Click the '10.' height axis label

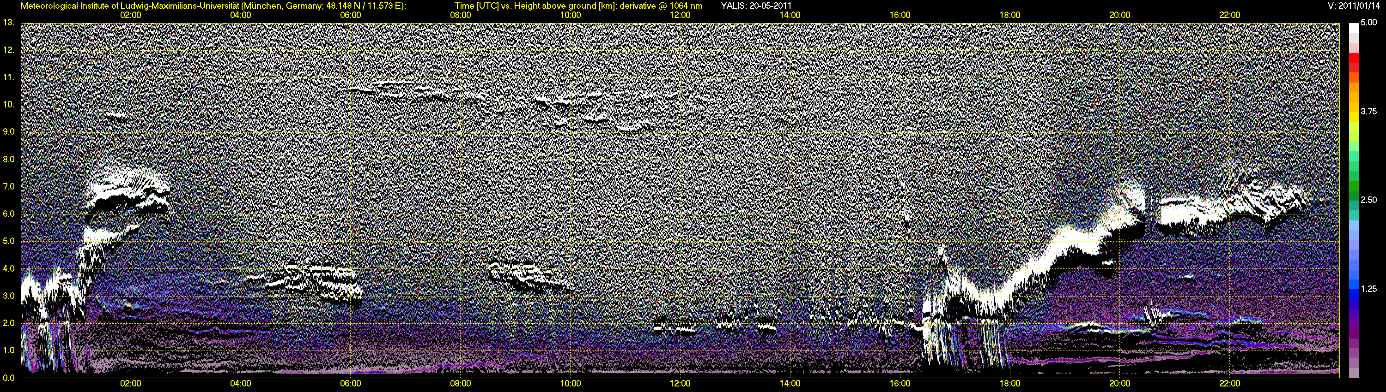tap(9, 105)
